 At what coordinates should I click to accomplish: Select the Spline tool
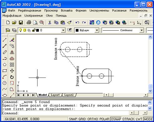5,89
